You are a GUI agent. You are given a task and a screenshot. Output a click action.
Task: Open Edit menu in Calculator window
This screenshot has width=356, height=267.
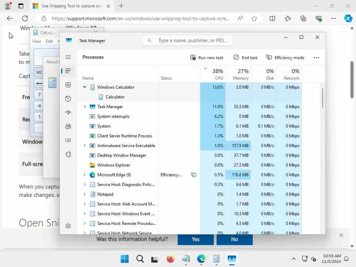point(49,41)
